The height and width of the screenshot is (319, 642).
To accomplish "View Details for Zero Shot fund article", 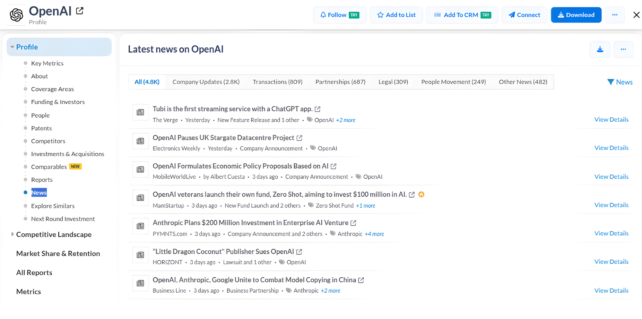I will point(611,205).
